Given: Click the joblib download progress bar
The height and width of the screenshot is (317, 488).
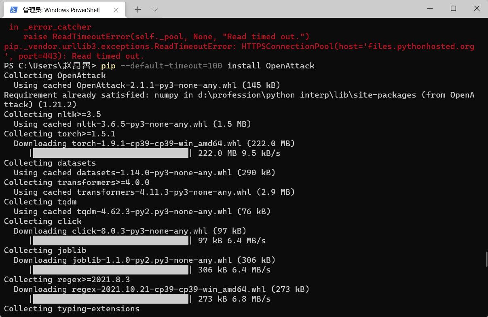Looking at the screenshot, I should [x=109, y=270].
